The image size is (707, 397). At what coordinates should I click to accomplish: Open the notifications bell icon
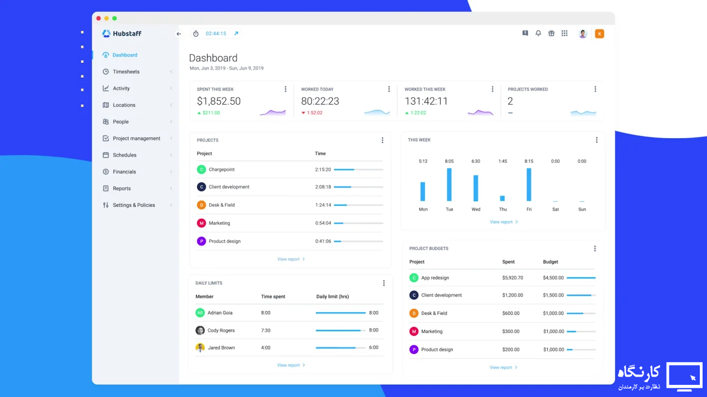click(x=538, y=33)
